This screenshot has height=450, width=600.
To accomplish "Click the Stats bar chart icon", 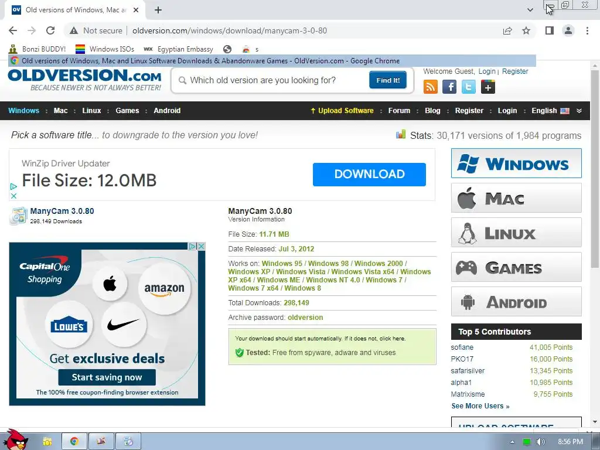I will point(401,134).
